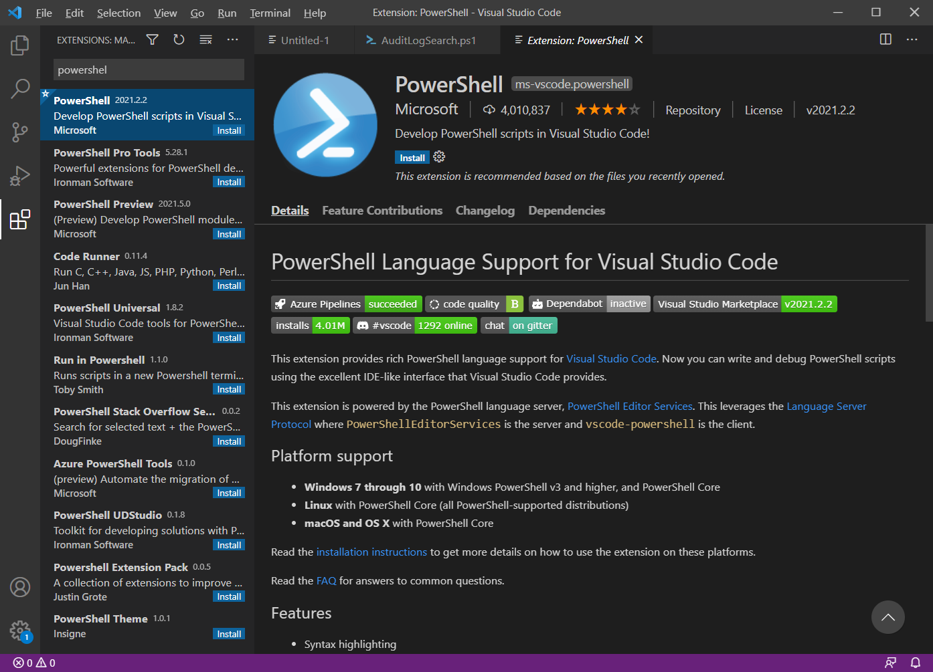Switch to the AuditLogSearch.ps1 tab

click(x=428, y=40)
